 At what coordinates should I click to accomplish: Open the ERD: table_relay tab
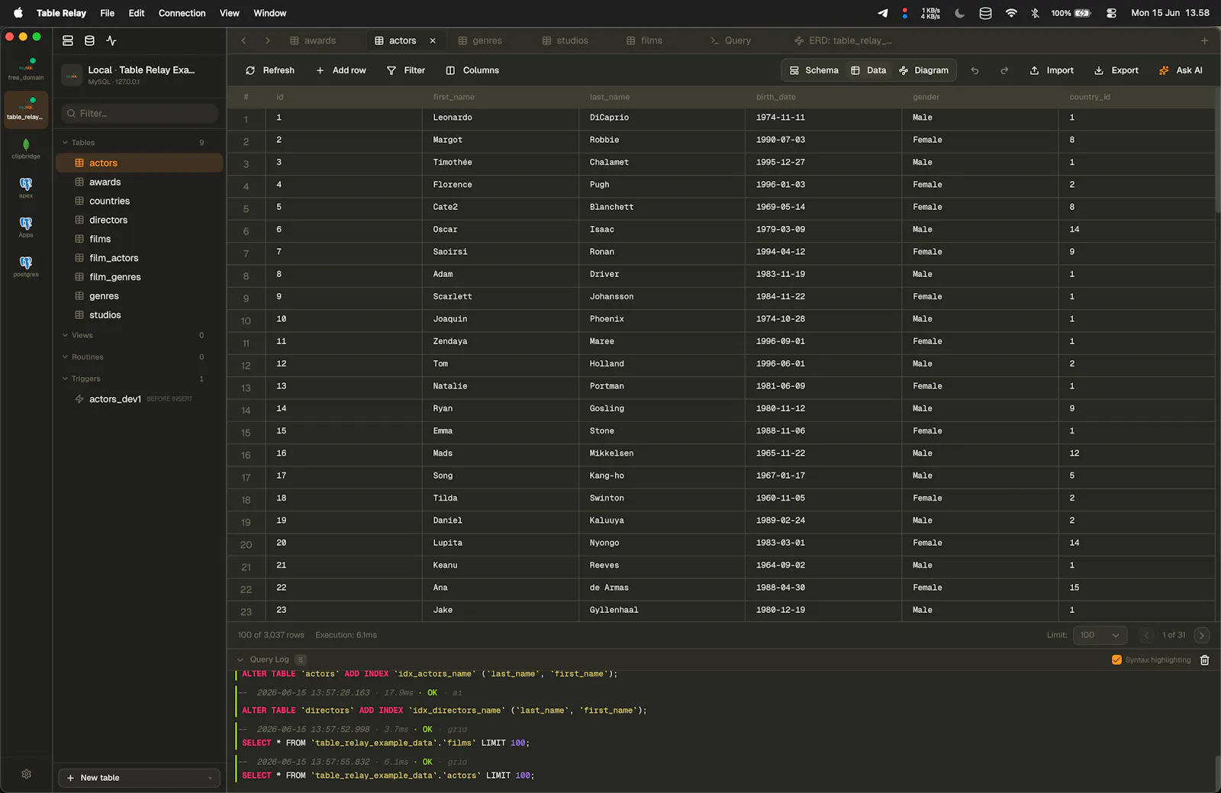pos(843,40)
